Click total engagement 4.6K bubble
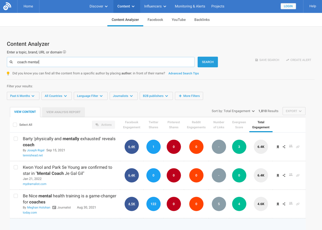322x230 pixels. 261,204
